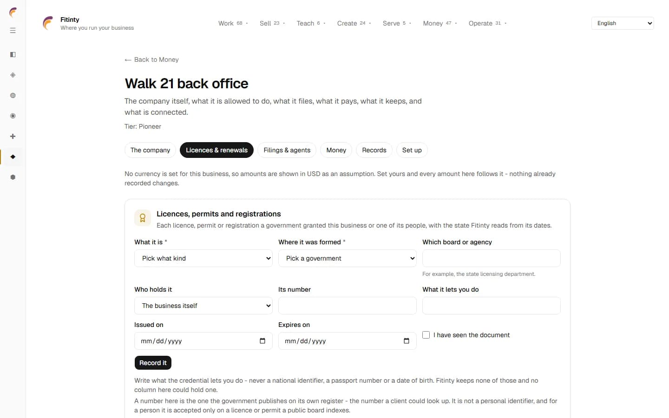The image size is (669, 418).
Task: Open the 'Pick what kind' dropdown
Action: pos(203,258)
